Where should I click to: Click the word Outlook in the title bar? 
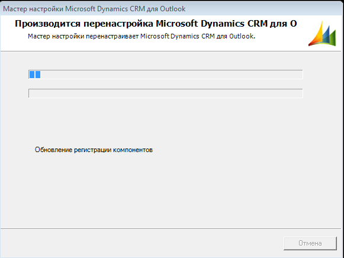coord(173,9)
